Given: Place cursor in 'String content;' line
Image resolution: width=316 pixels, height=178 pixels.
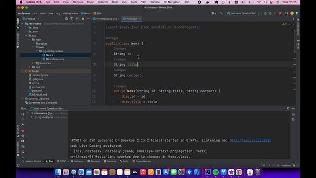Looking at the screenshot, I should pyautogui.click(x=128, y=75).
